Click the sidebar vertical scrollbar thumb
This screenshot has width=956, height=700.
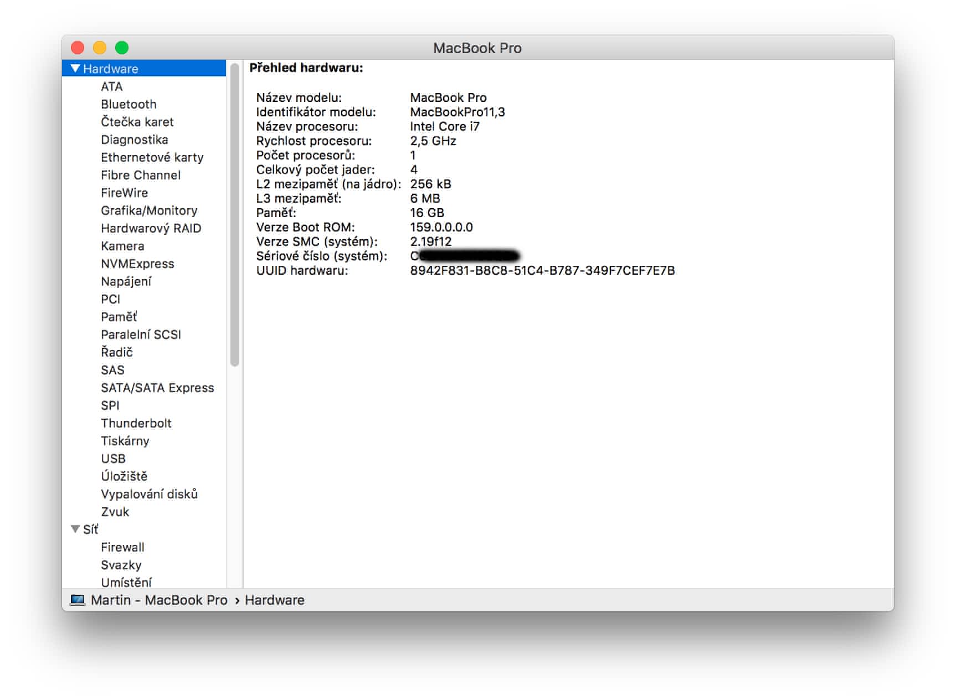[x=235, y=215]
